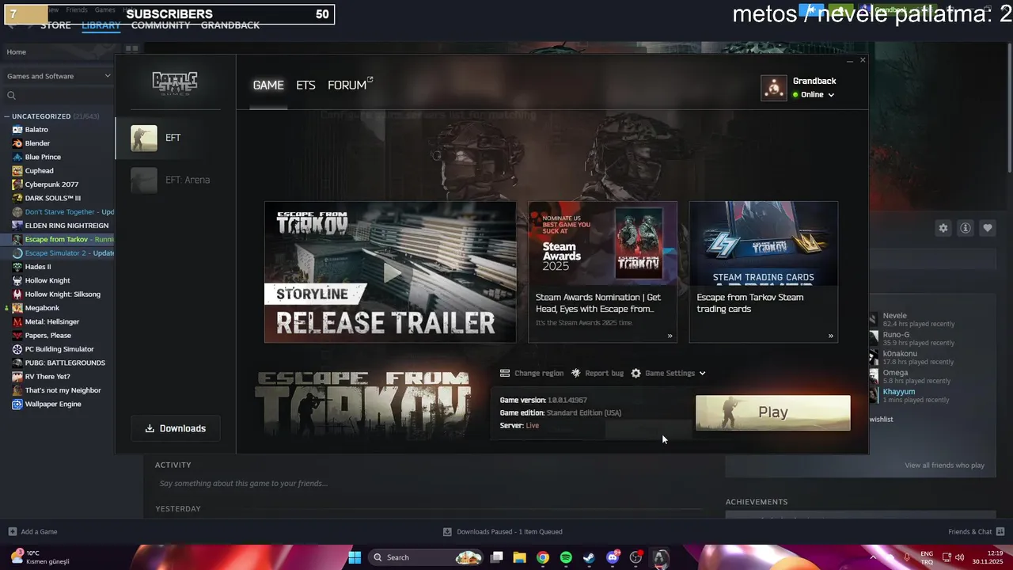Click Add a Game in Steam
Image resolution: width=1013 pixels, height=570 pixels.
32,532
